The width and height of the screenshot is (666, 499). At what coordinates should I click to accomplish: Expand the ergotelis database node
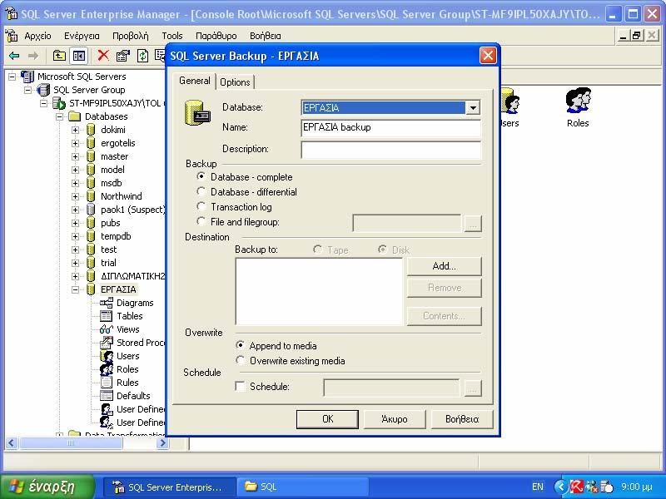[x=75, y=143]
